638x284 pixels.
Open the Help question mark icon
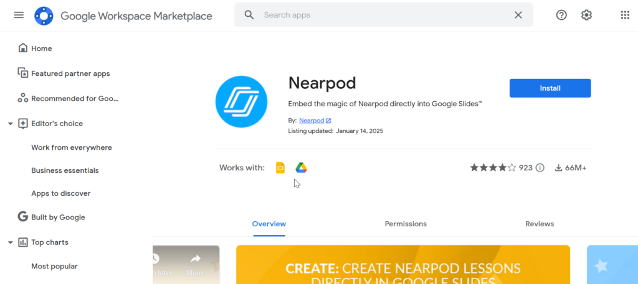tap(561, 15)
